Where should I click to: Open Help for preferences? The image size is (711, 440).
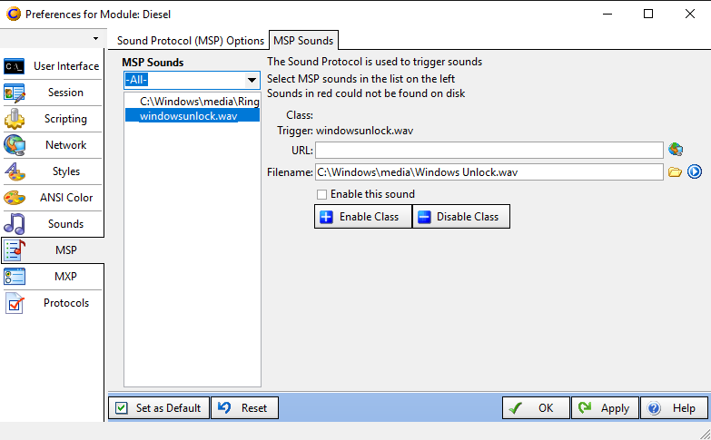(x=674, y=408)
